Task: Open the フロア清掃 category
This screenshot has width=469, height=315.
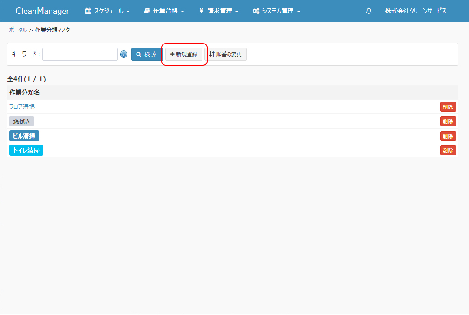Action: point(22,107)
